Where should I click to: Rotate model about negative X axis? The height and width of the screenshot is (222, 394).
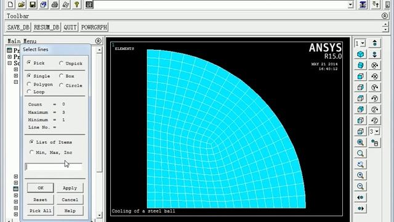pyautogui.click(x=375, y=76)
